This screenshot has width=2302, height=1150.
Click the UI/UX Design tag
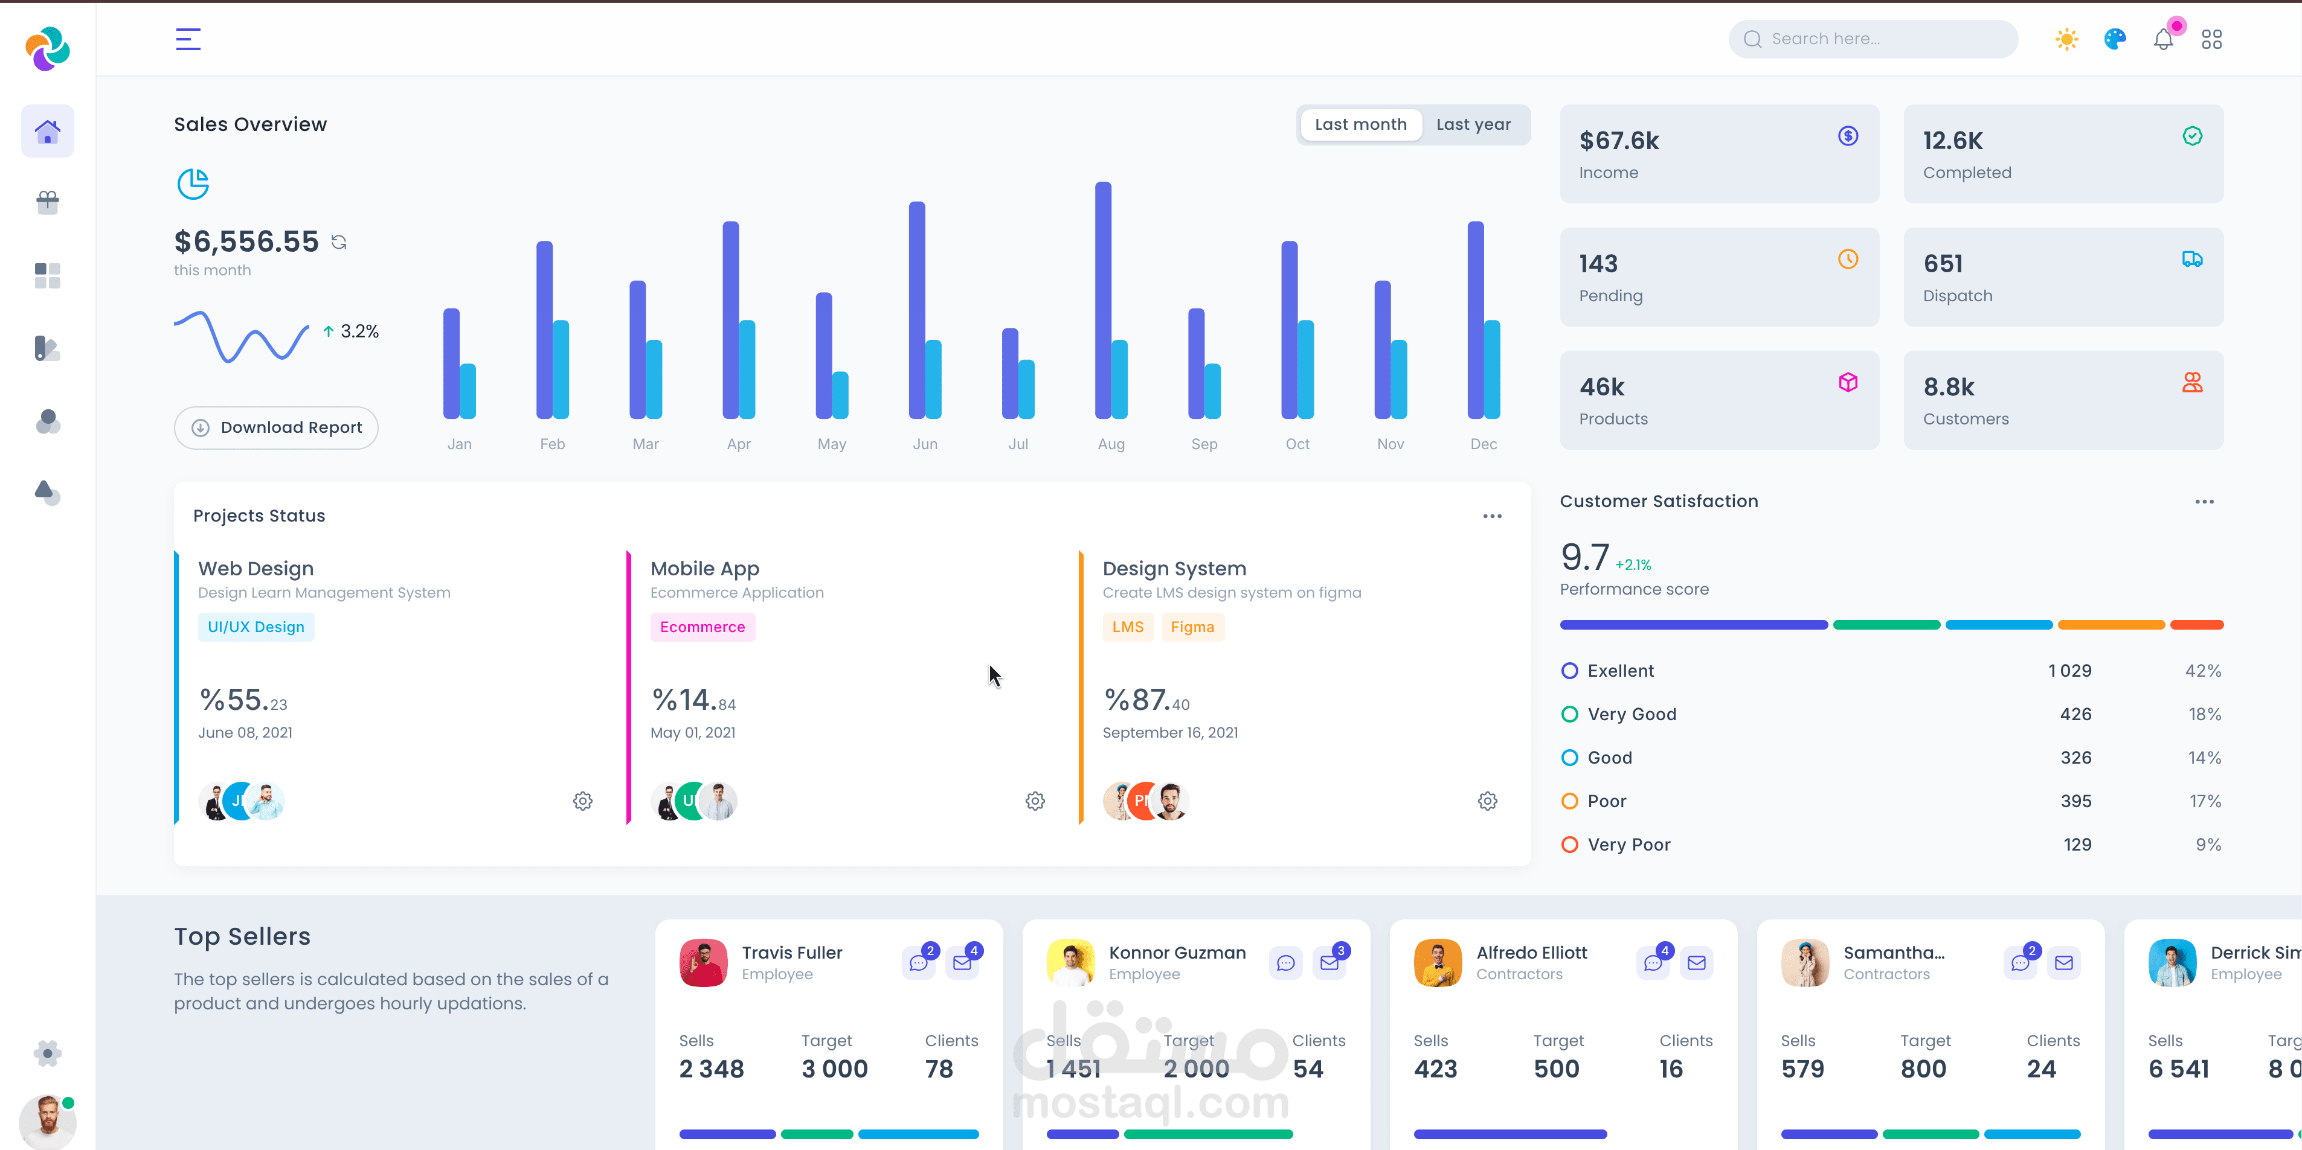coord(257,627)
